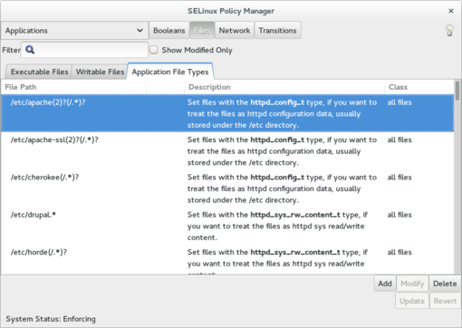Enable Show Modified Only checkbox
Screen dimensions: 462x328
click(x=154, y=50)
